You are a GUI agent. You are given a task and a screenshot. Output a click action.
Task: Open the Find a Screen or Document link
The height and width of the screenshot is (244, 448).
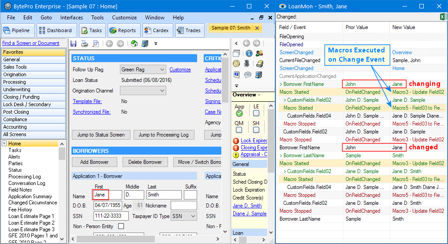31,43
